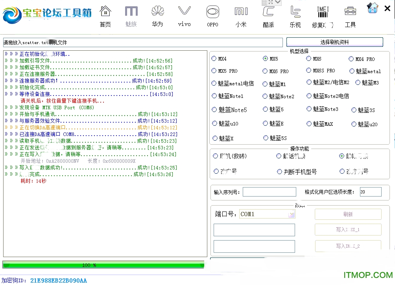This screenshot has height=285, width=395.
Task: Select the 刷机(救砖) flash operation
Action: tap(215, 156)
